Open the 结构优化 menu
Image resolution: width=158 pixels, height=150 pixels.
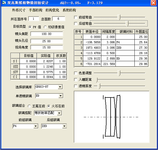[52, 10]
